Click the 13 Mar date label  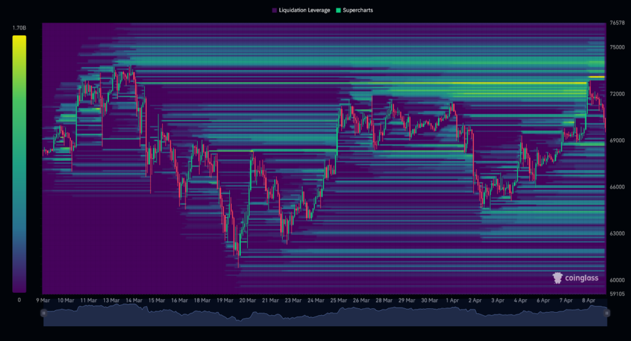(x=111, y=300)
